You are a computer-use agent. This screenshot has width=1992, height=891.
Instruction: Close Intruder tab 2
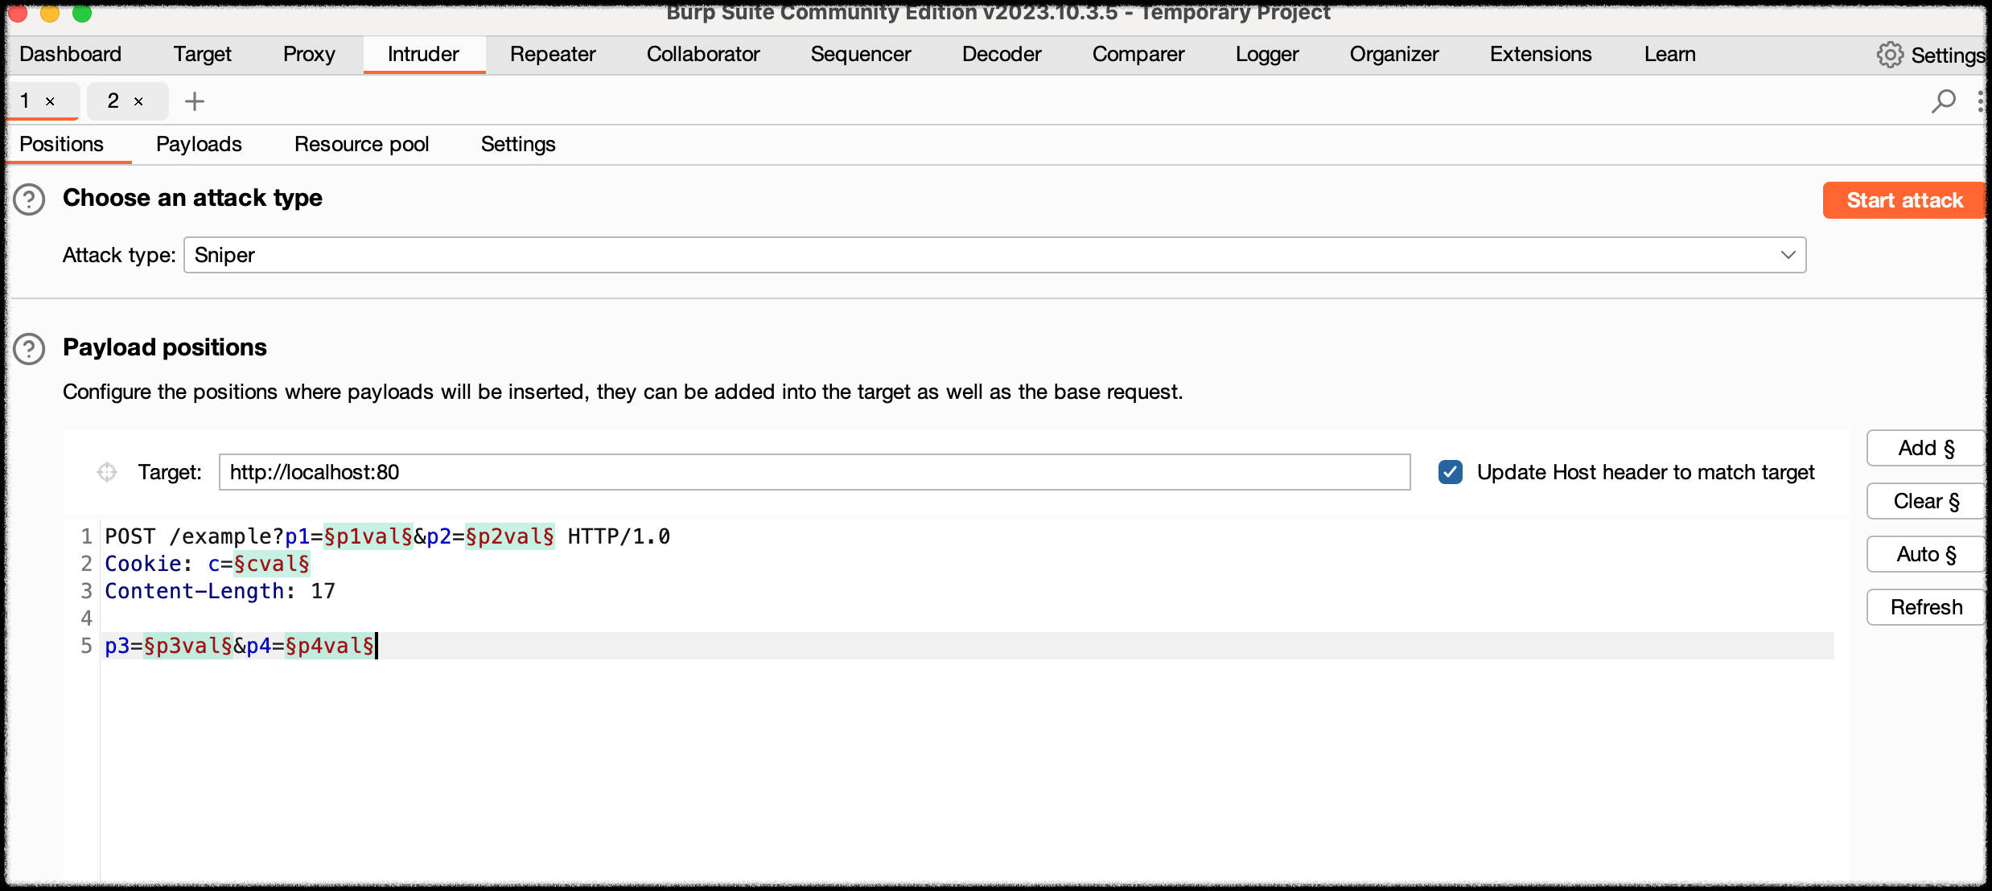point(138,101)
